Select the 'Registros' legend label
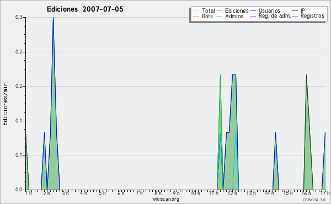Screen dimensions: 331x204 point(312,16)
